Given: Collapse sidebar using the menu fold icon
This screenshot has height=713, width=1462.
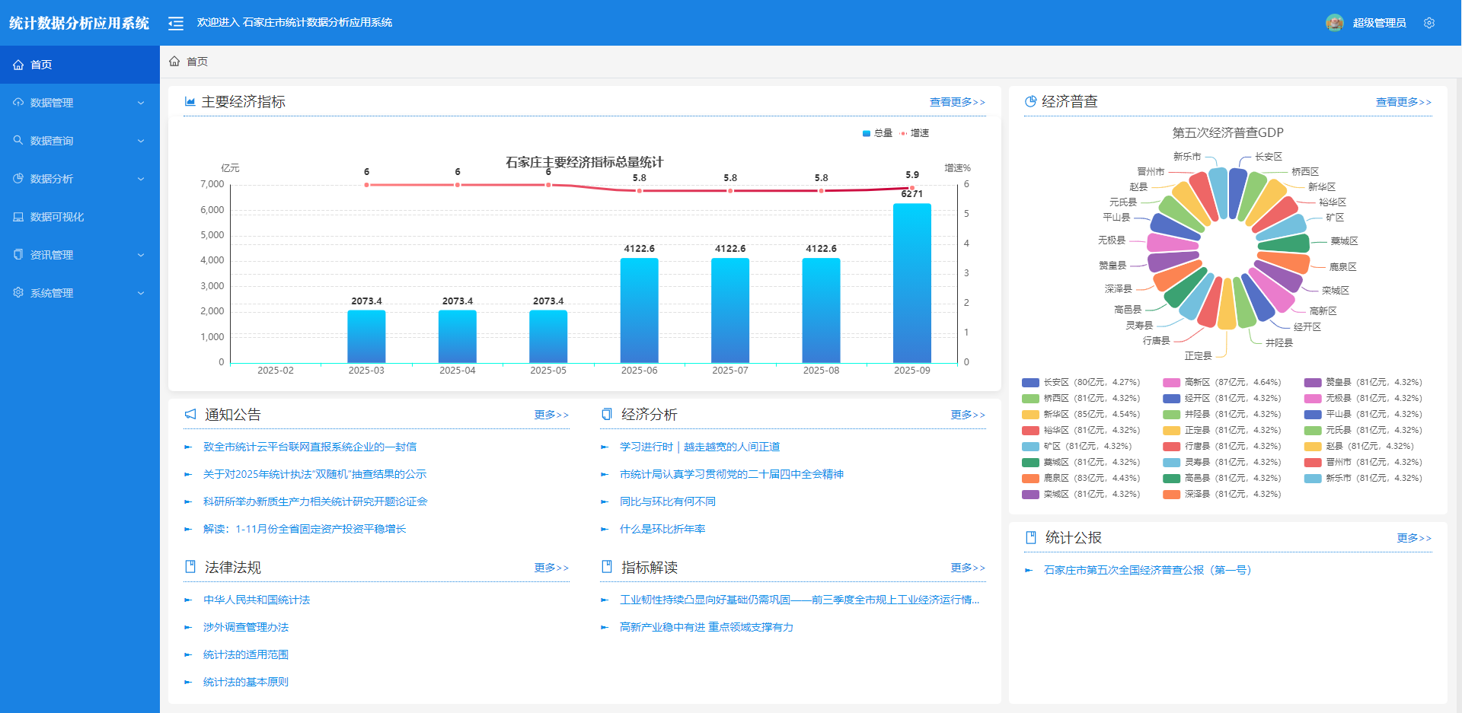Looking at the screenshot, I should pos(176,23).
